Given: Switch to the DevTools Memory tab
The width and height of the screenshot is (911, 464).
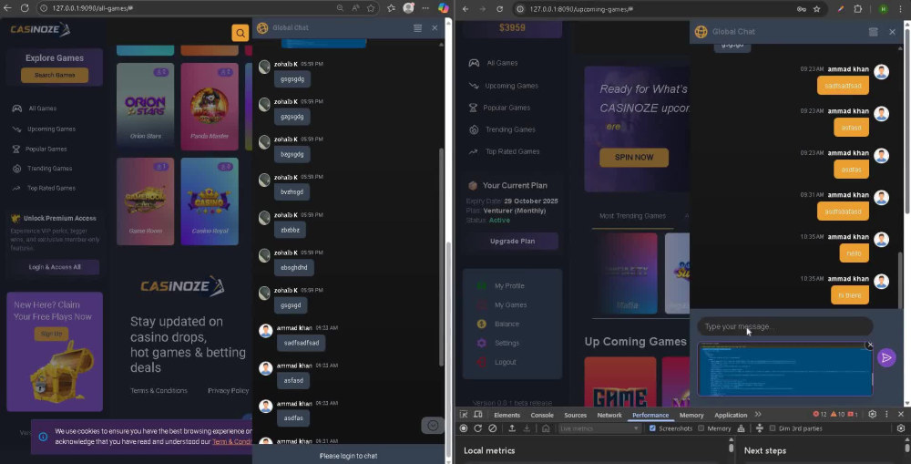Looking at the screenshot, I should click(691, 415).
